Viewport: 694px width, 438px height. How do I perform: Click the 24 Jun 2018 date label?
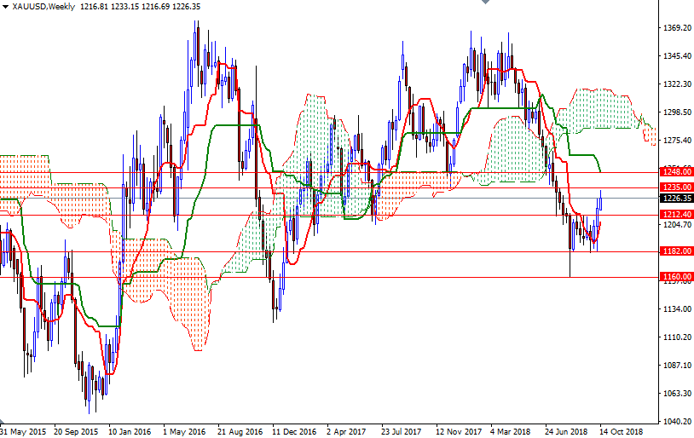(565, 431)
